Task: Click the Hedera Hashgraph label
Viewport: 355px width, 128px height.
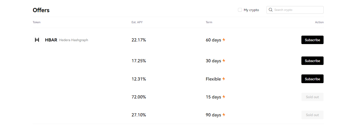Action: (x=74, y=40)
